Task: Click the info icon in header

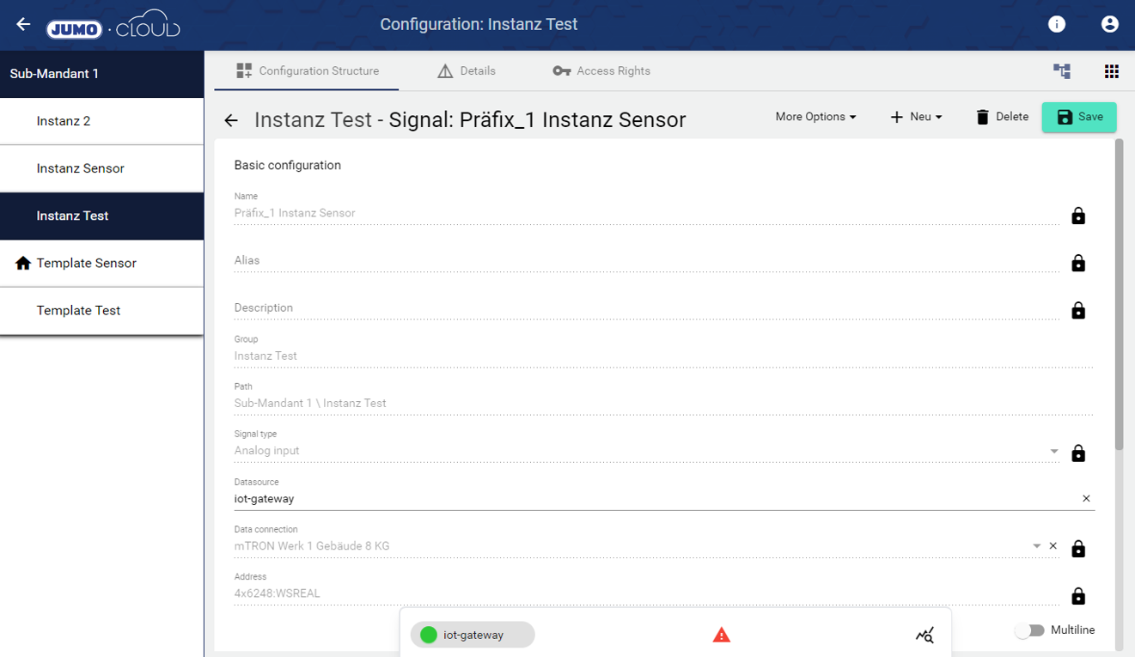Action: point(1057,24)
